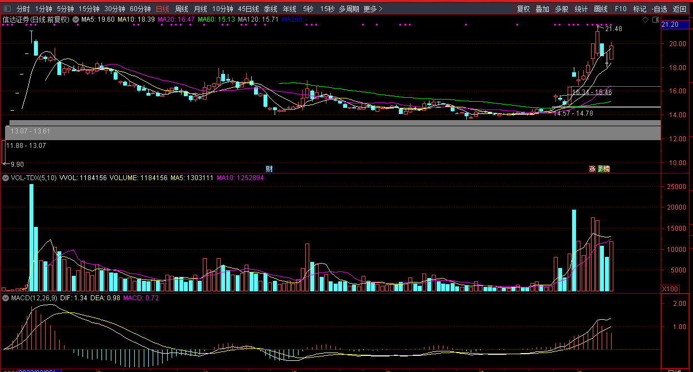Click the X100 volume scale indicator
Image resolution: width=693 pixels, height=372 pixels.
(669, 289)
